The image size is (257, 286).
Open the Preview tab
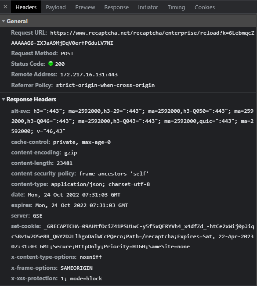[x=85, y=7]
